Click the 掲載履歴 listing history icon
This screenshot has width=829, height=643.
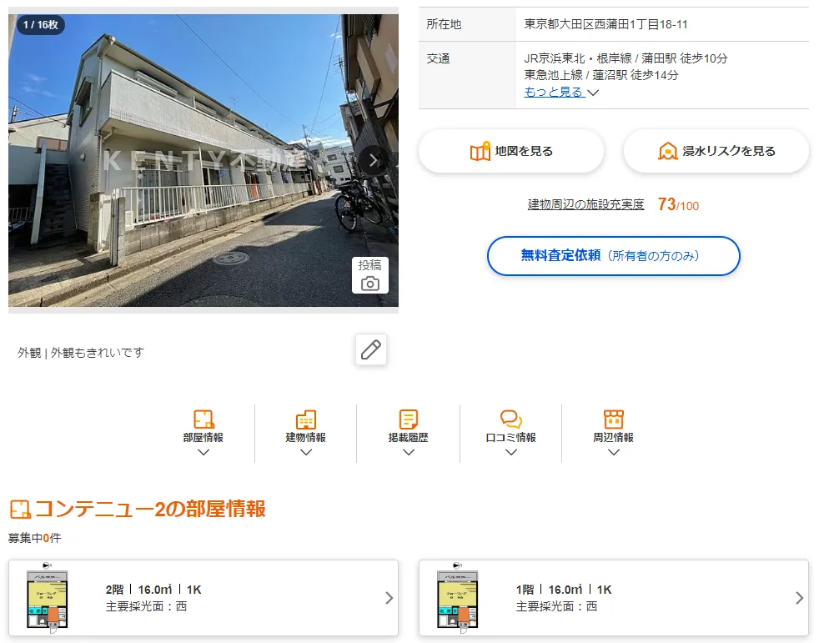[x=408, y=419]
